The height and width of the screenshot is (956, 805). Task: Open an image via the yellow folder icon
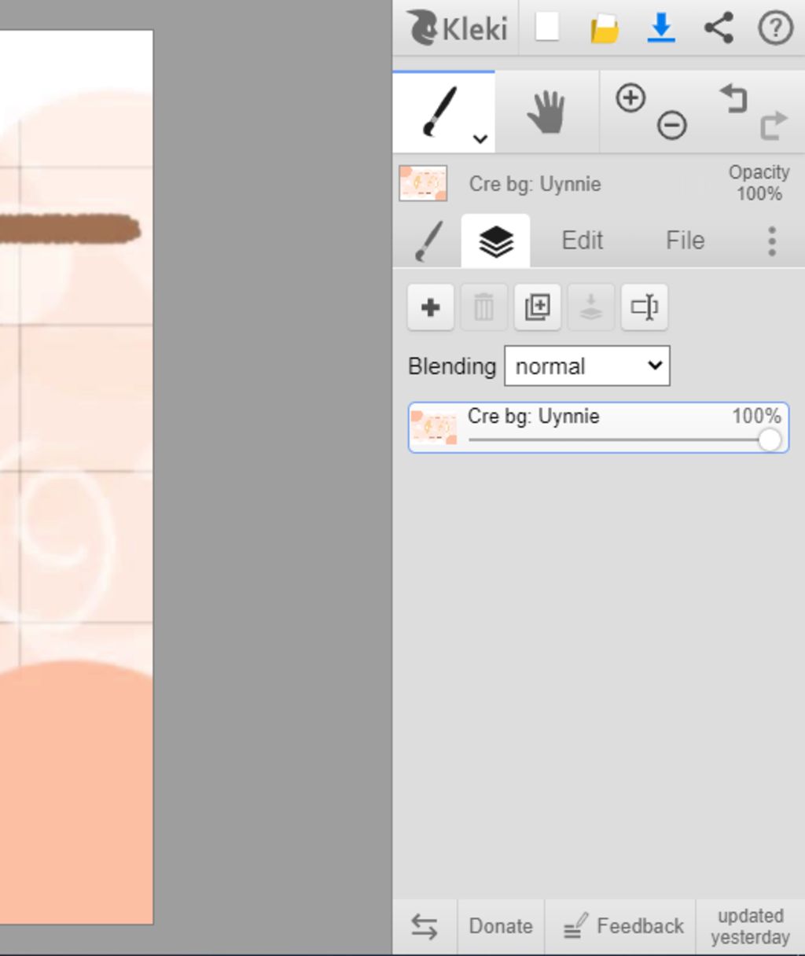[604, 29]
